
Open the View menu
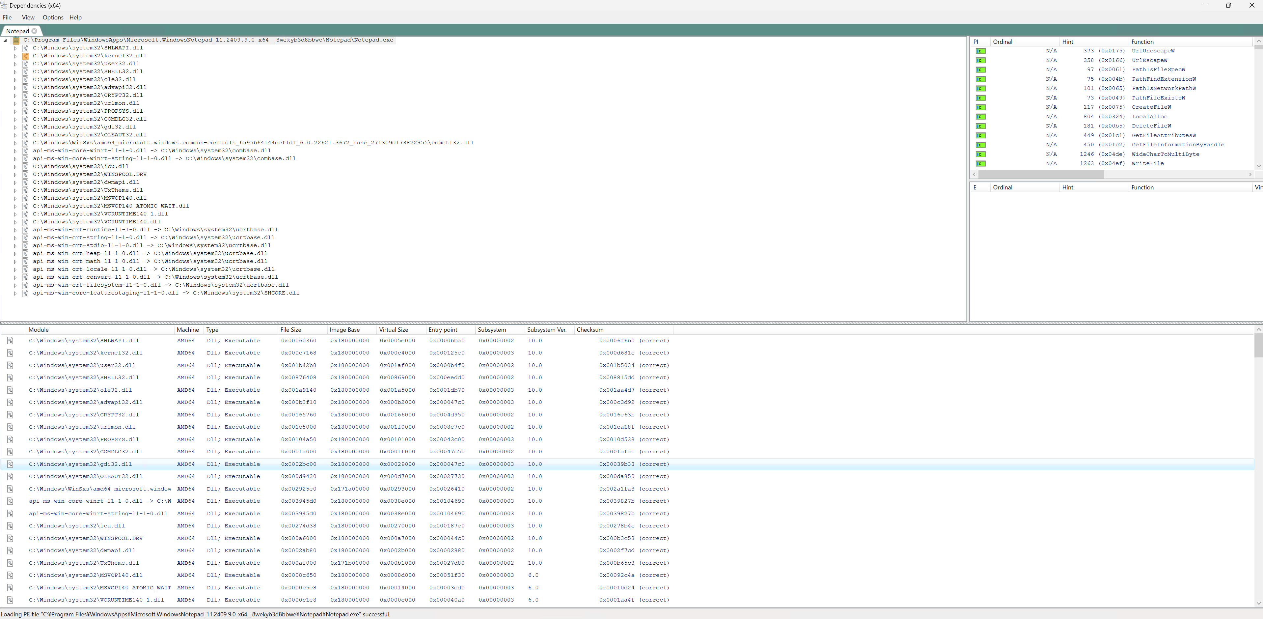click(x=28, y=17)
